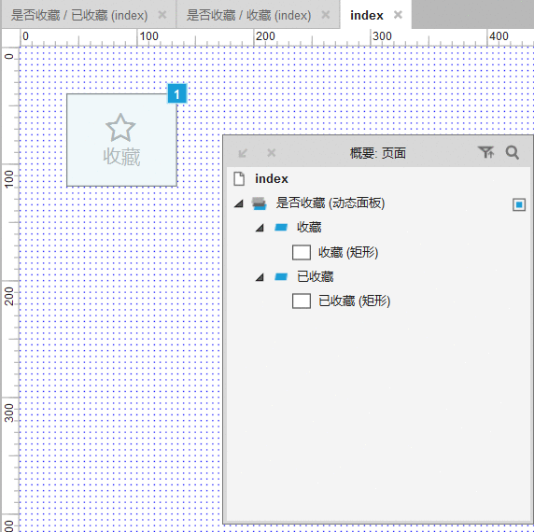Switch to the 是否收藏 / 已收藏 tab
Screen dimensions: 534x532
[79, 15]
